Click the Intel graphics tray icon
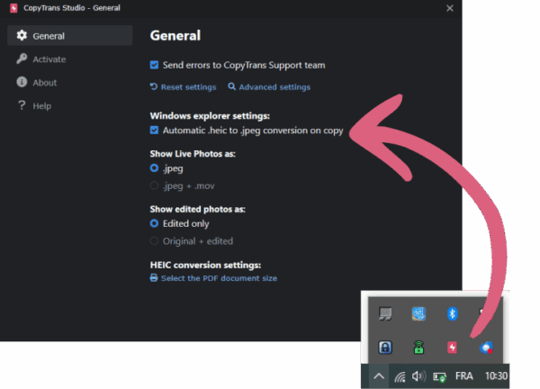Image resolution: width=540 pixels, height=389 pixels. point(418,313)
